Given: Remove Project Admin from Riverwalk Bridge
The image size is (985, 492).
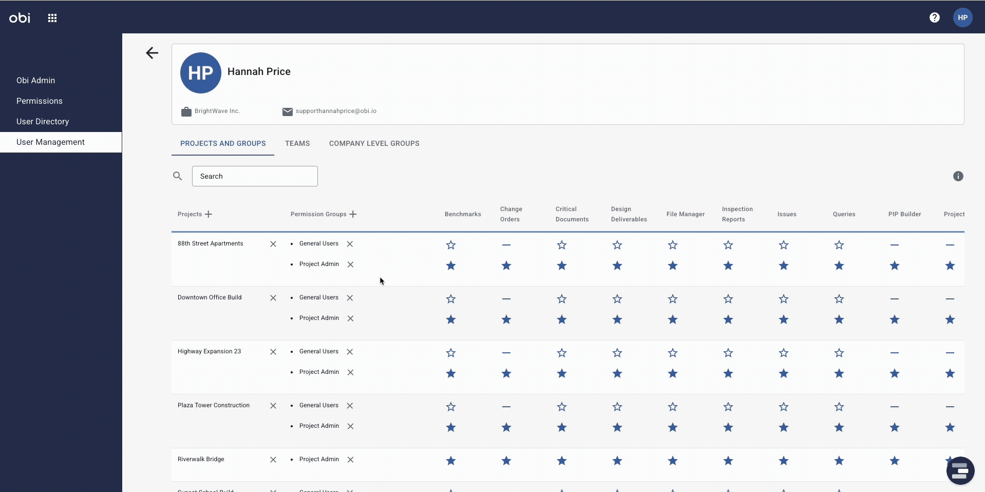Looking at the screenshot, I should (350, 460).
